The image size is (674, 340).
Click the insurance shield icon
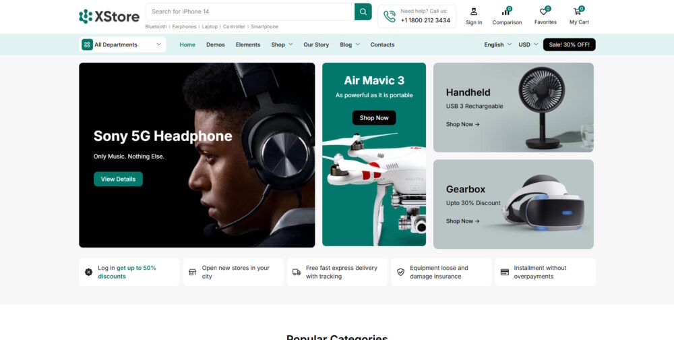(x=400, y=272)
